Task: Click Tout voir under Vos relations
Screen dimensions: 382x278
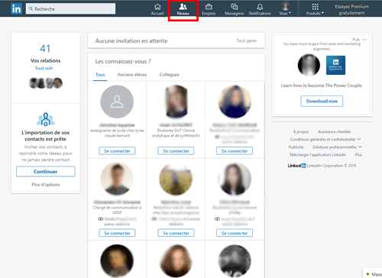Action: [x=44, y=68]
